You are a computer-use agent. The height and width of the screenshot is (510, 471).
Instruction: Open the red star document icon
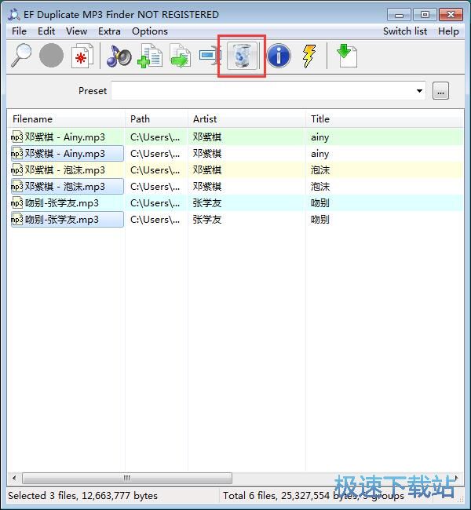pyautogui.click(x=82, y=56)
